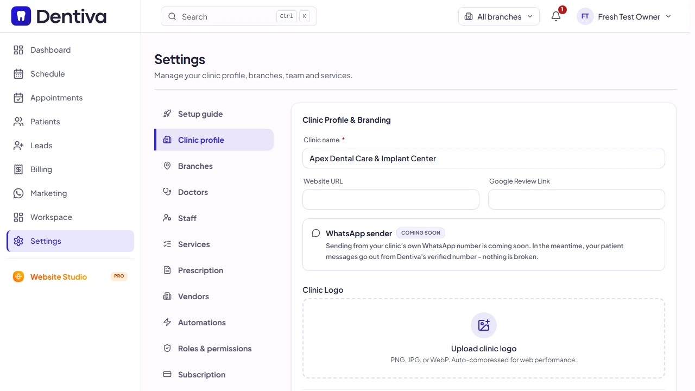
Task: Click the Marketing WhatsApp icon
Action: point(18,193)
